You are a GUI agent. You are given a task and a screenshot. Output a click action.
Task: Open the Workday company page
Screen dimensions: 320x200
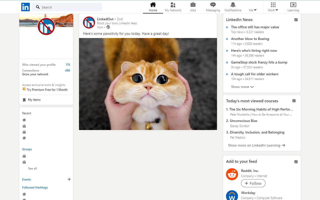248,193
